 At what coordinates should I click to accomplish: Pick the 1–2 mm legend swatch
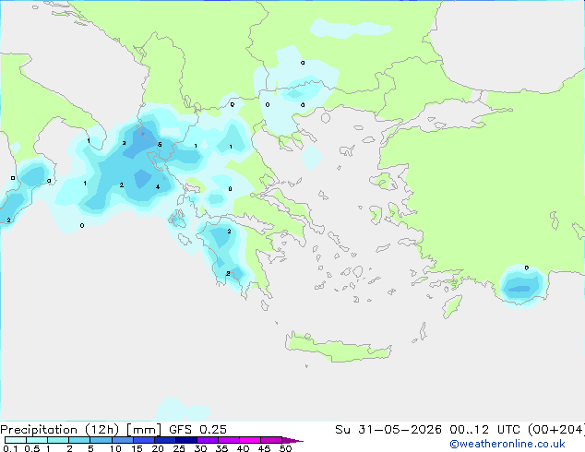click(58, 440)
